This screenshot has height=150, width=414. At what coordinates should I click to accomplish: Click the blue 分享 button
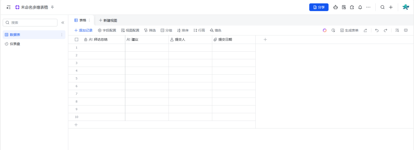(319, 7)
